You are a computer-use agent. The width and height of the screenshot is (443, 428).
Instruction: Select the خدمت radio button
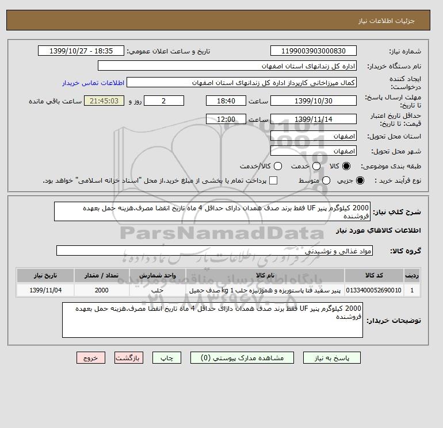316,166
